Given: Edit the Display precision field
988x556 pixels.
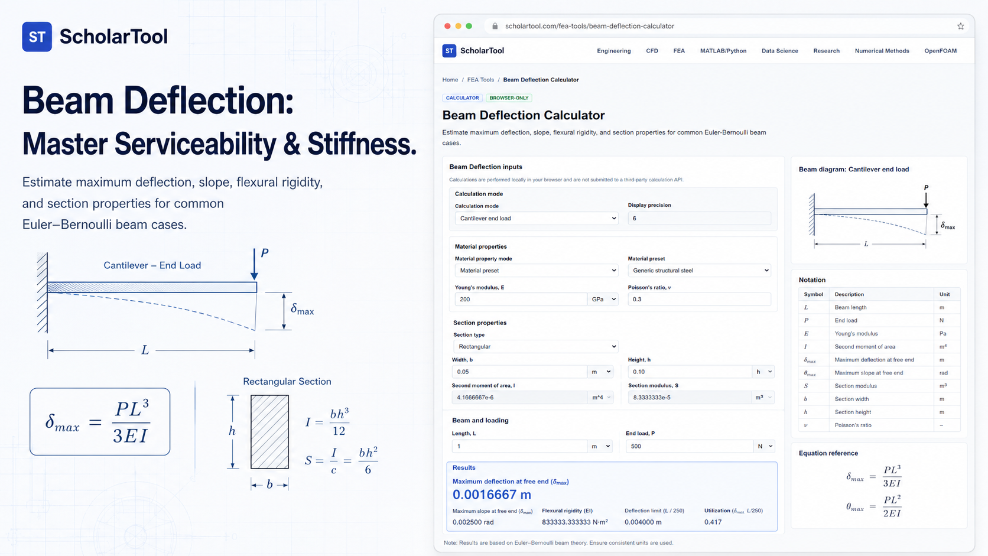Looking at the screenshot, I should [699, 218].
